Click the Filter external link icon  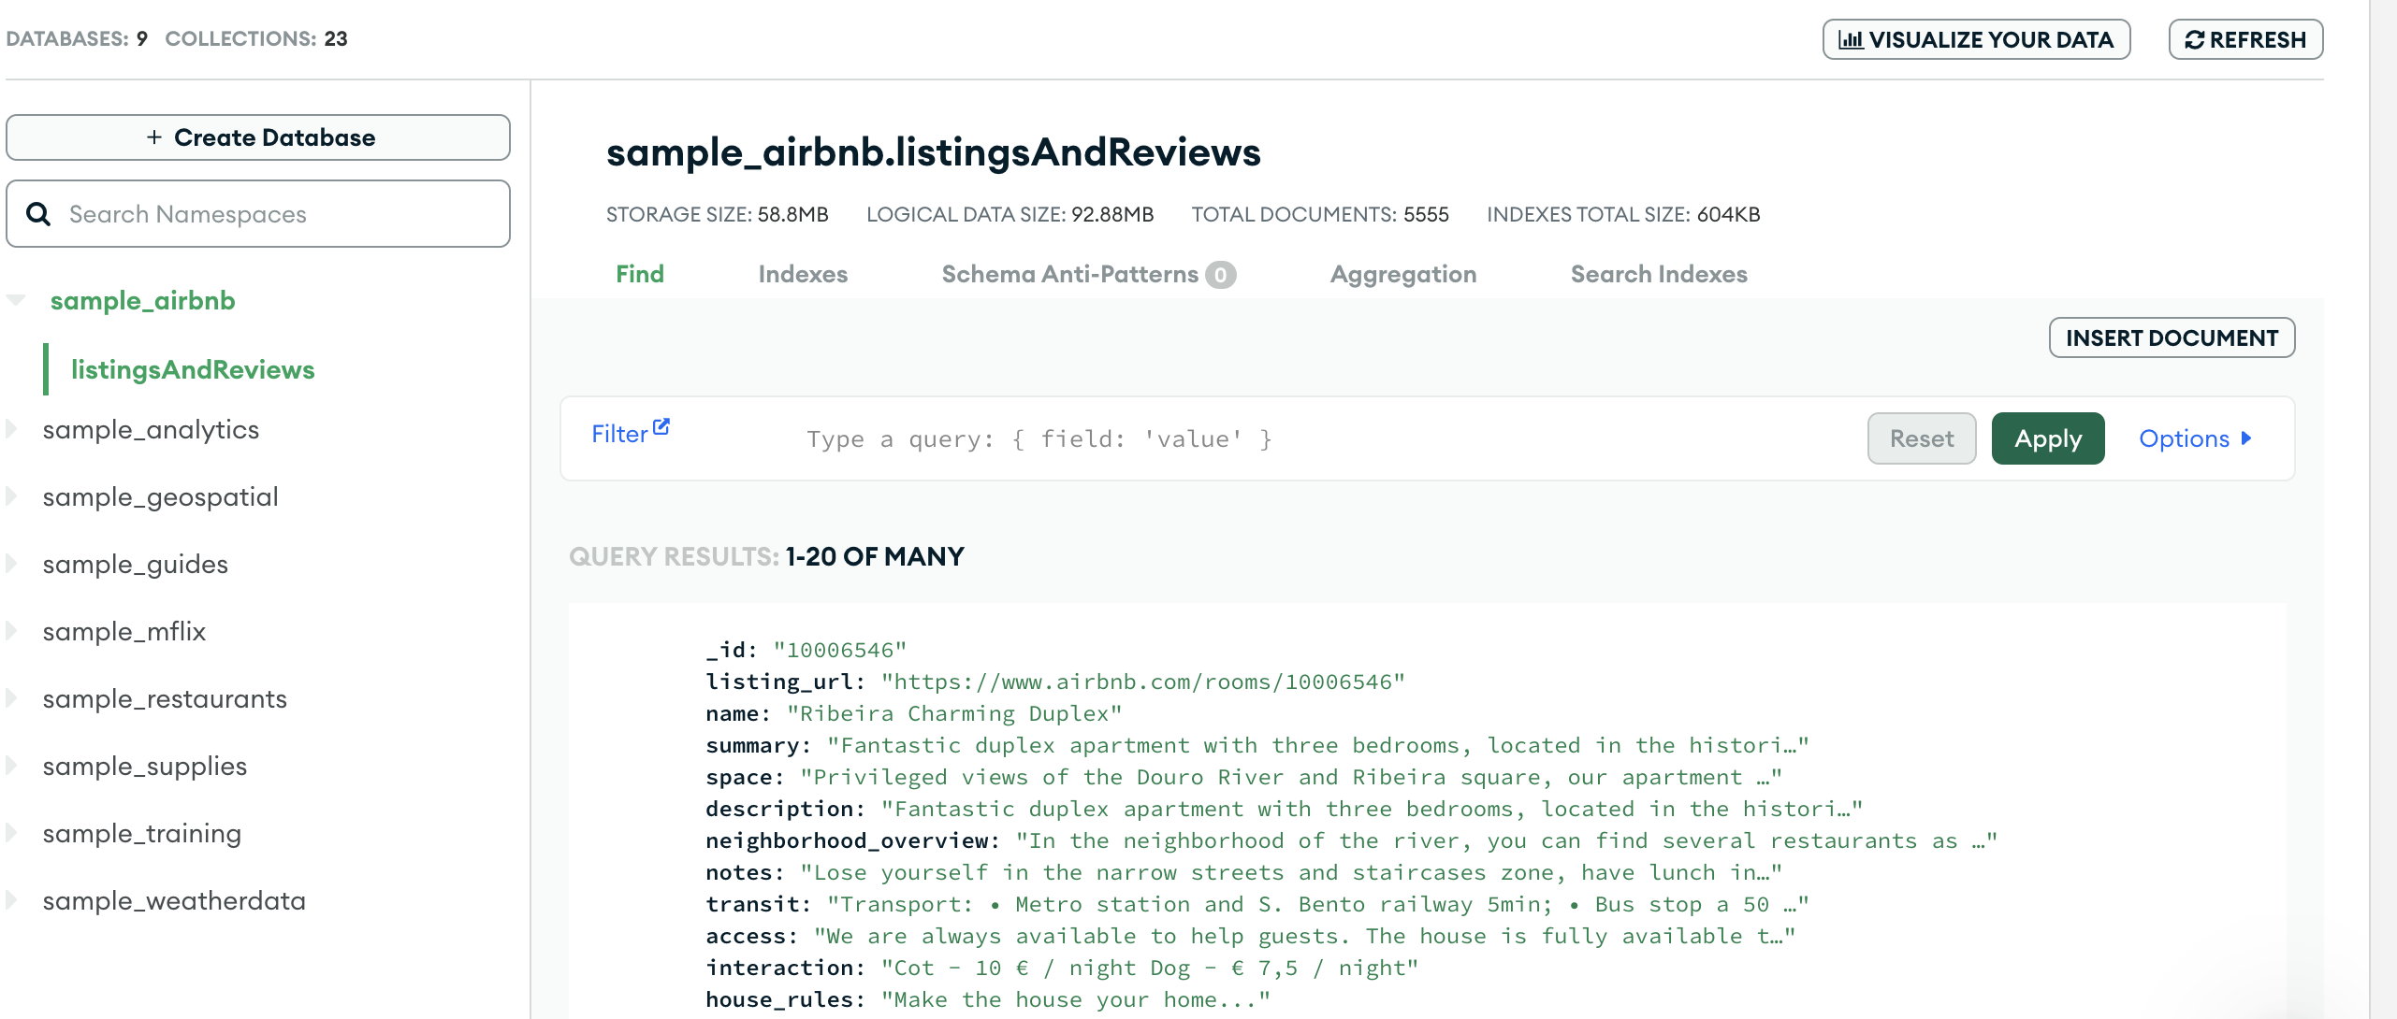tap(661, 427)
